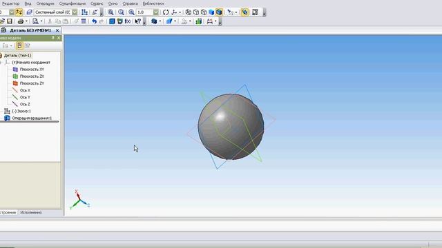Screen dimensions: 442x248
Task: Select Деталь (Тел-1) tree root
Action: pos(17,55)
